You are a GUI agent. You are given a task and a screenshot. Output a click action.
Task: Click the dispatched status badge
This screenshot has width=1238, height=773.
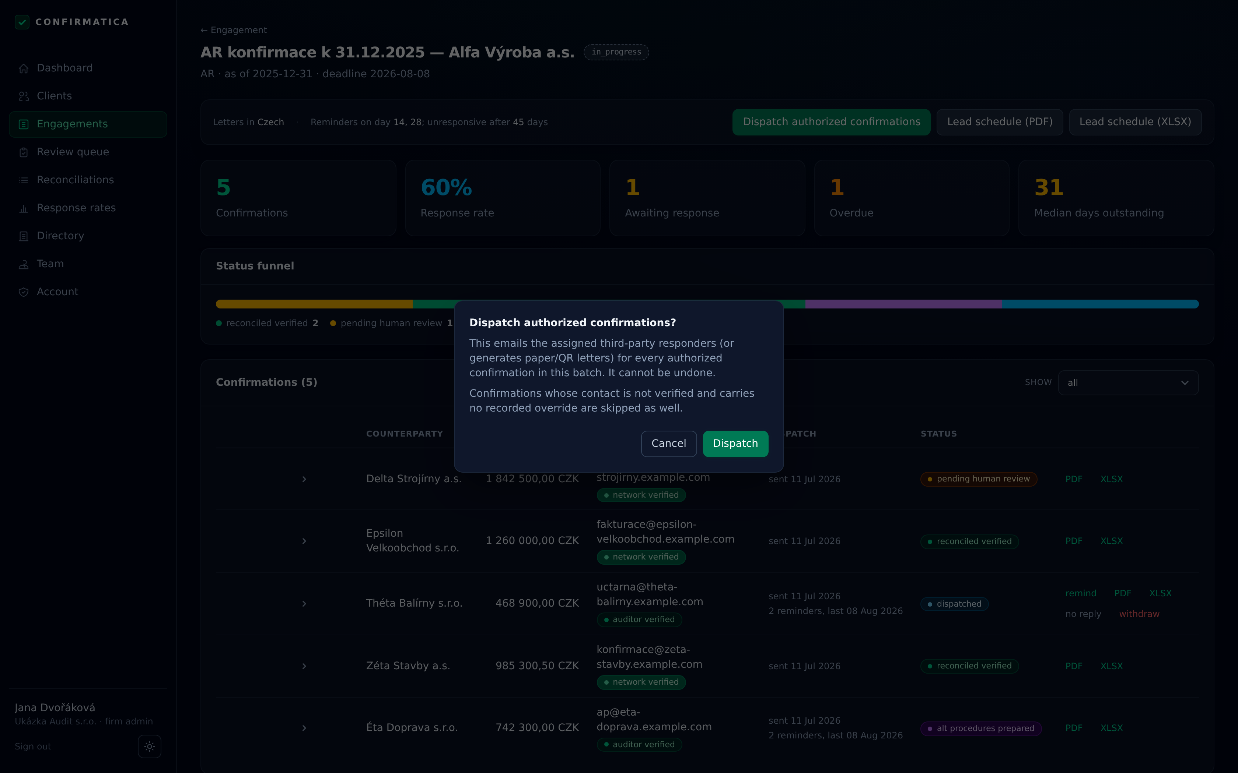pyautogui.click(x=954, y=604)
